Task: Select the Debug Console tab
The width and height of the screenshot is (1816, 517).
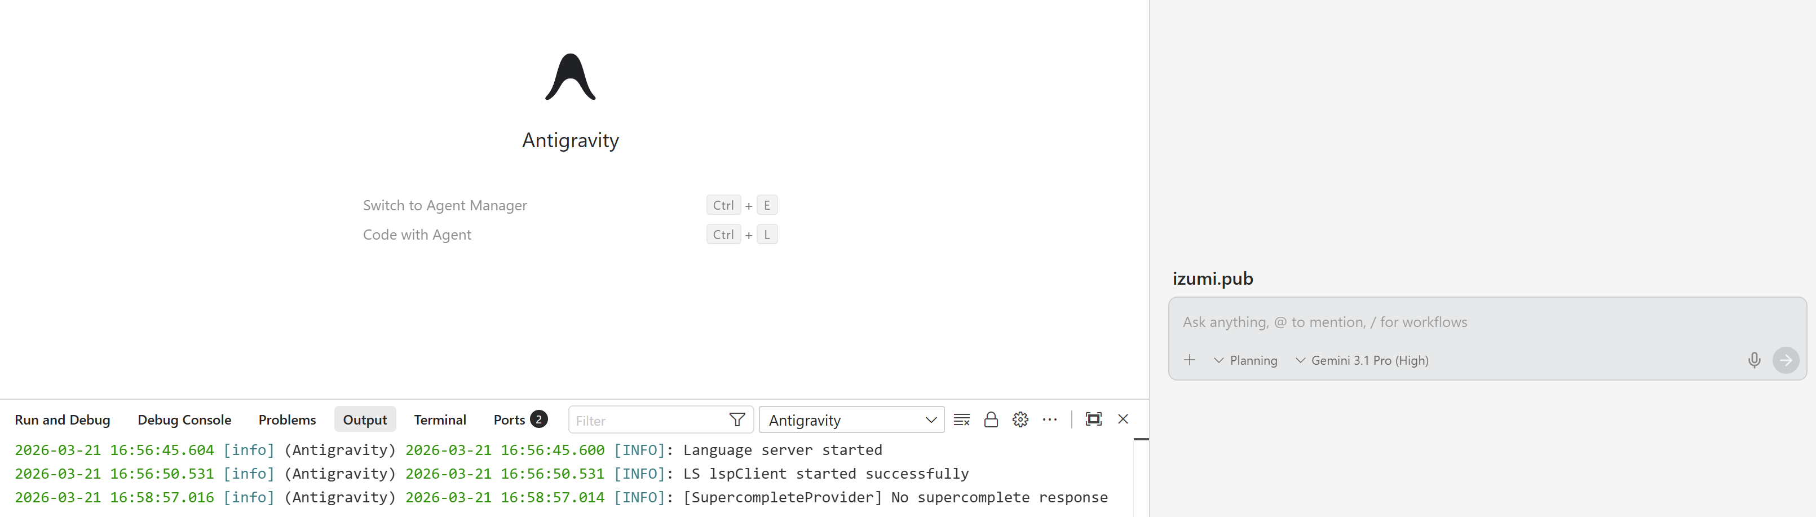Action: (184, 419)
